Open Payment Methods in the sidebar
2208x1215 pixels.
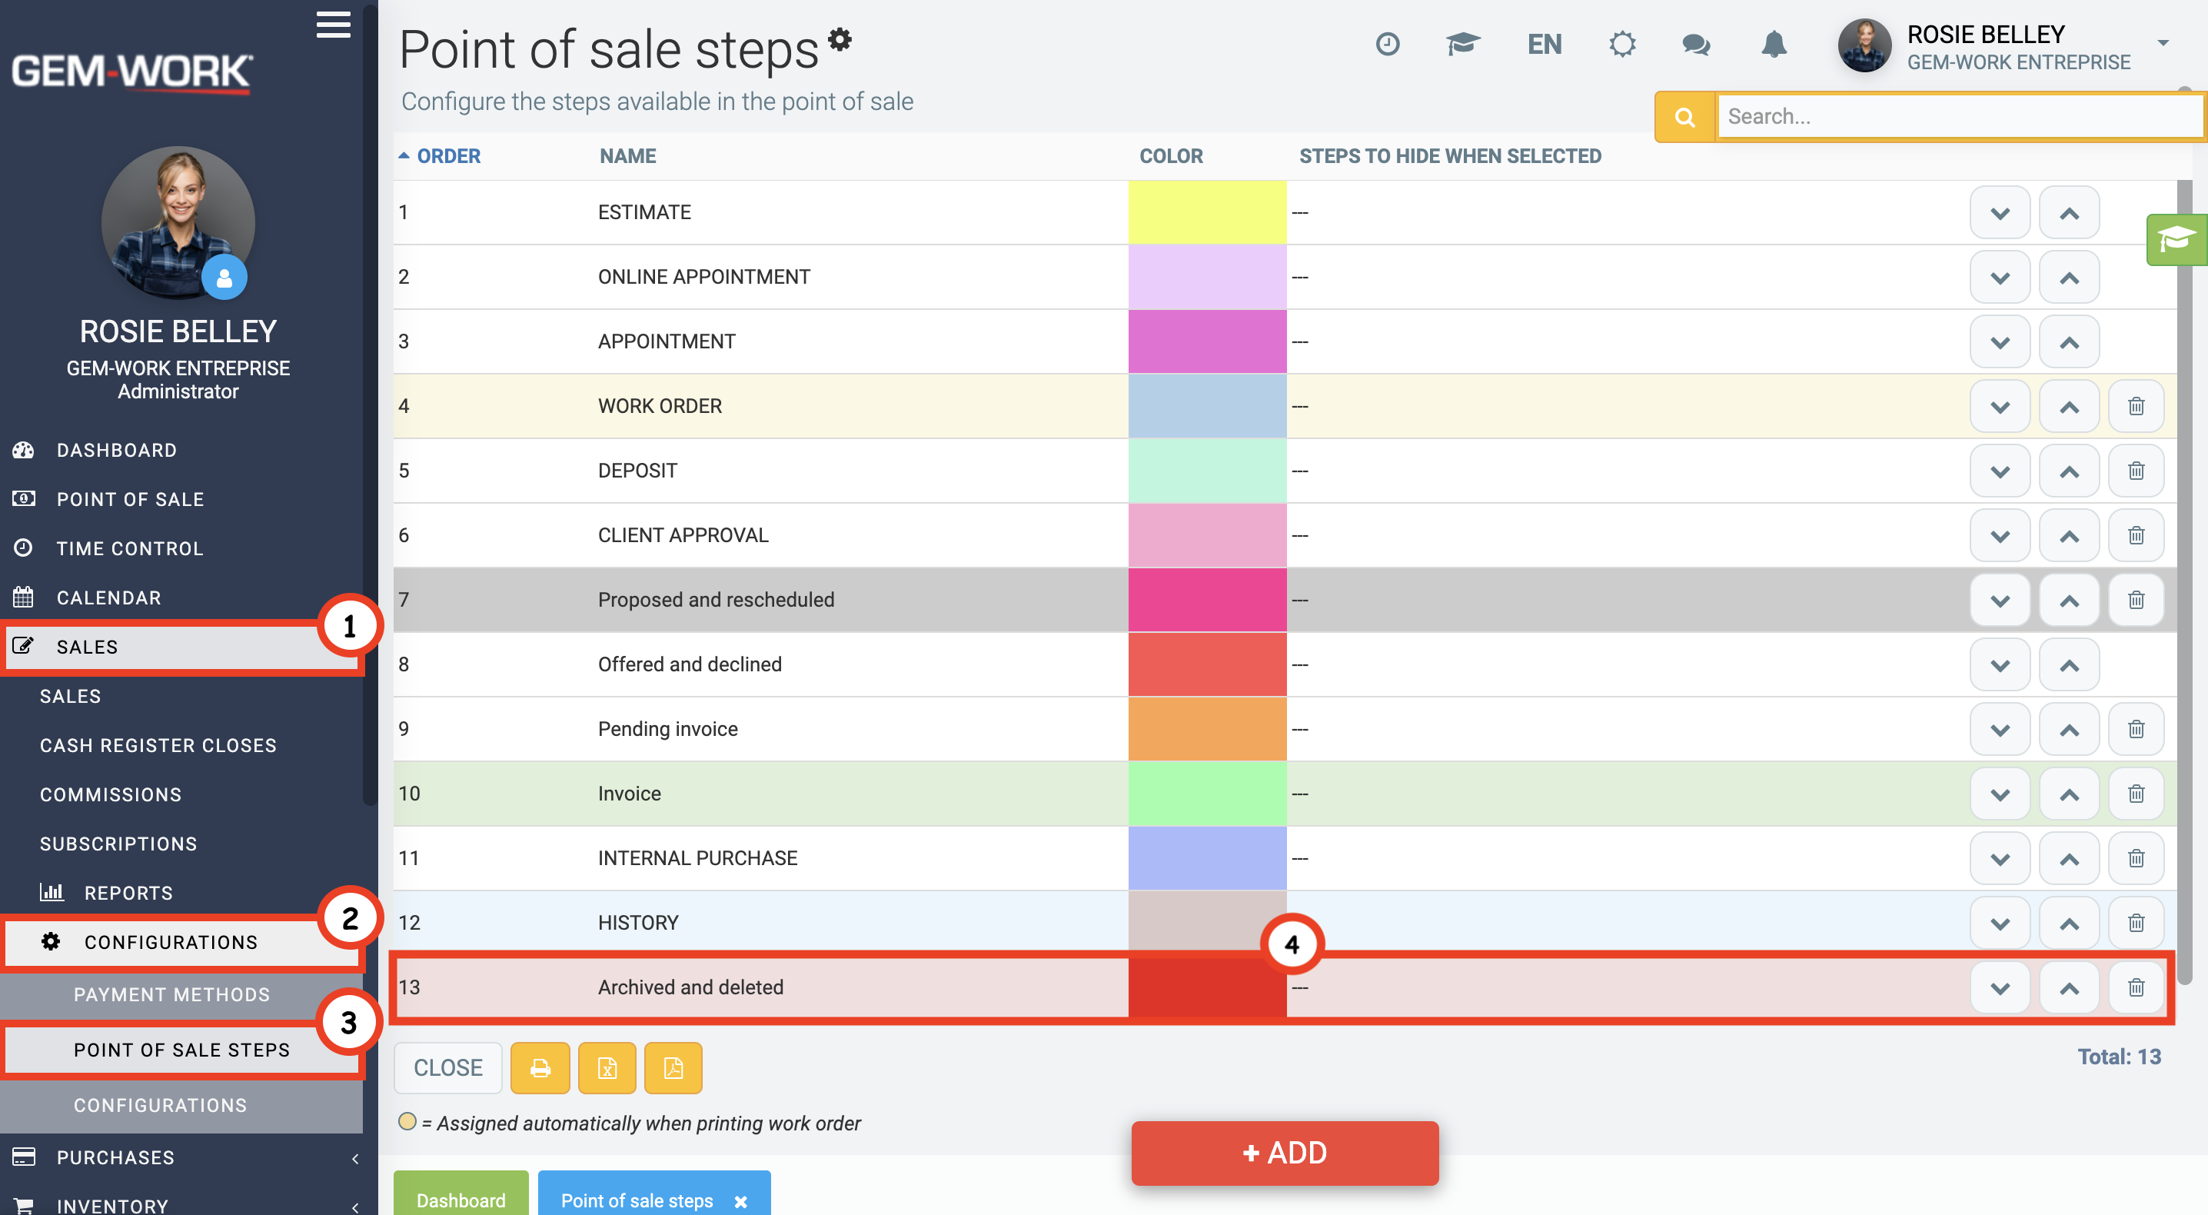tap(171, 994)
